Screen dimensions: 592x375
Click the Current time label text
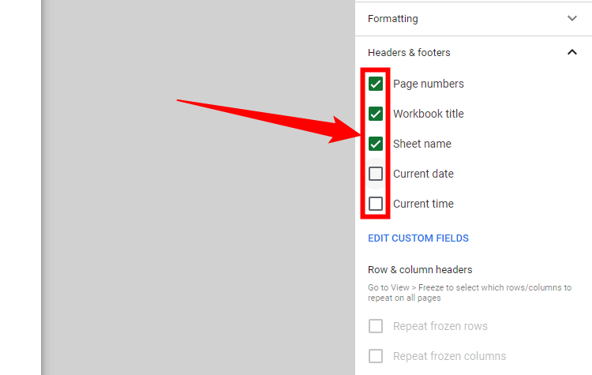[423, 204]
